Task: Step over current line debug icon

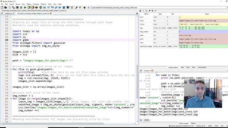Action: pyautogui.click(x=48, y=7)
